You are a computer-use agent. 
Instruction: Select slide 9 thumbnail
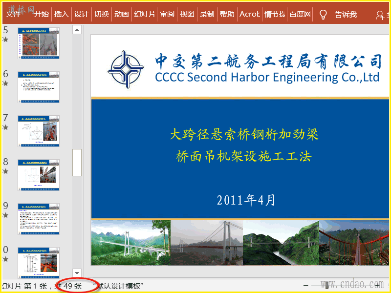point(39,219)
